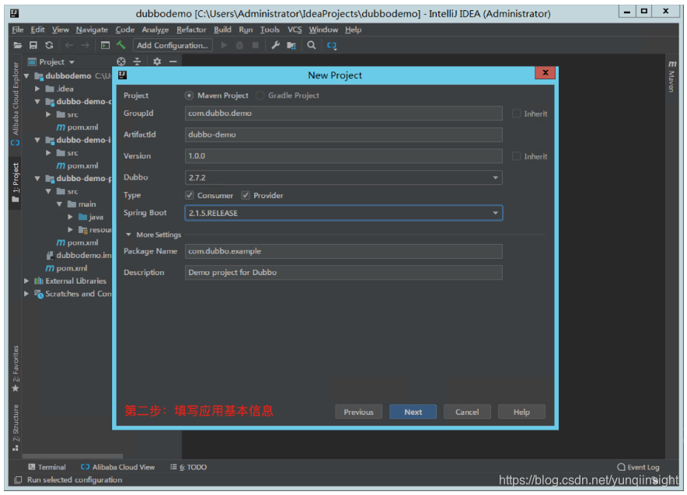Open Alibaba Cloud Explorer side tab
The image size is (687, 495).
pyautogui.click(x=16, y=103)
